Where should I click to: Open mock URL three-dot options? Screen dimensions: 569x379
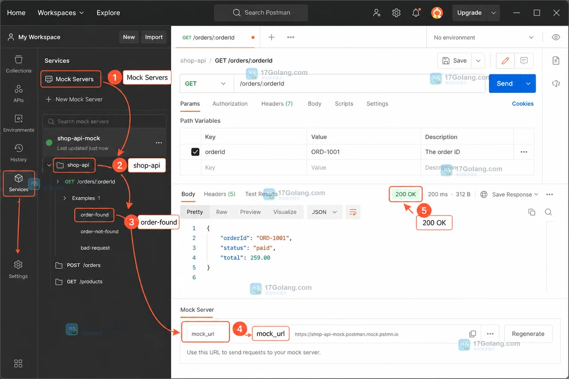[x=490, y=334]
